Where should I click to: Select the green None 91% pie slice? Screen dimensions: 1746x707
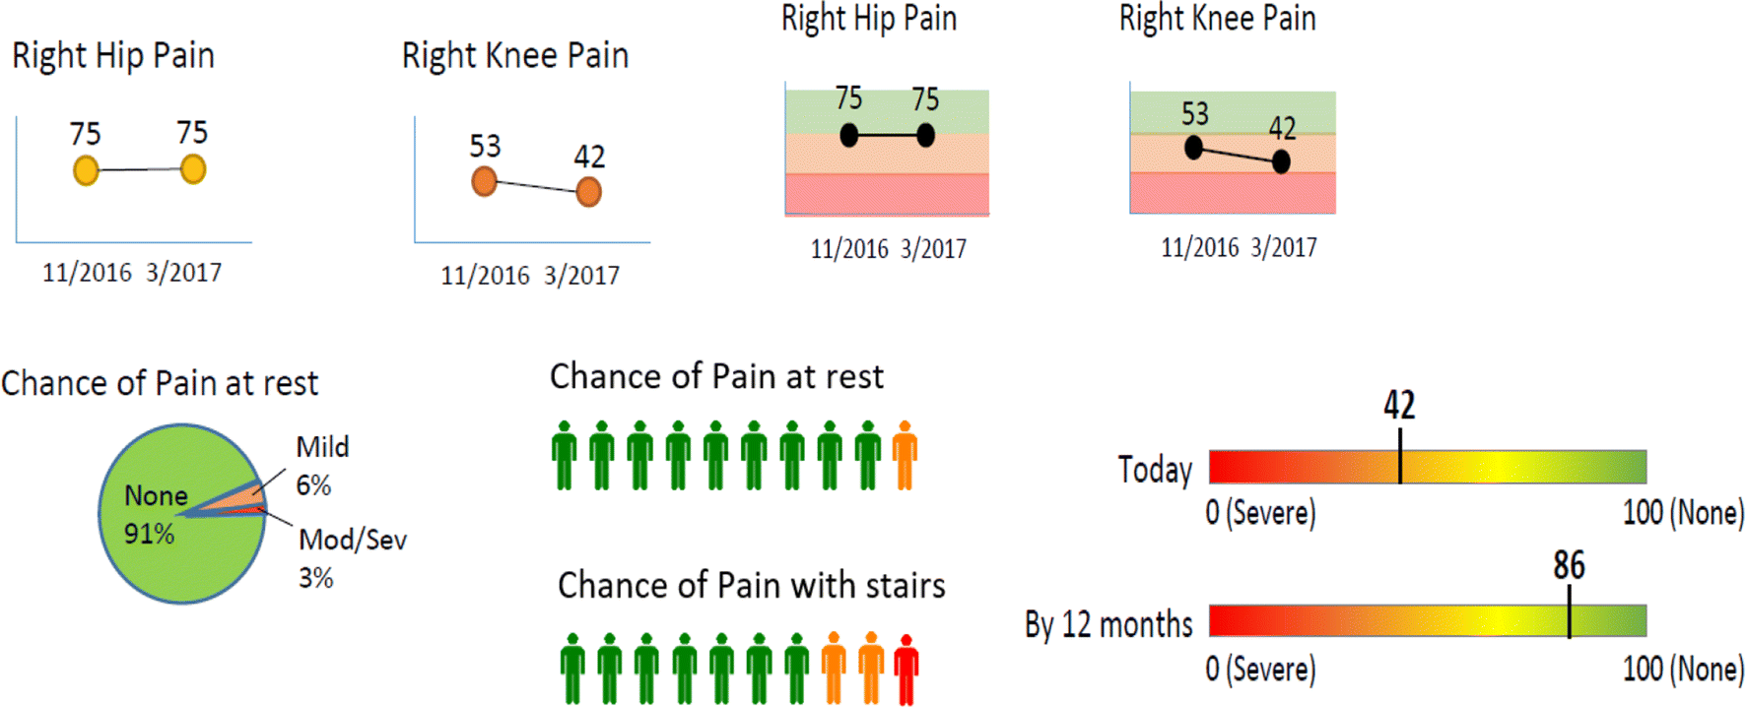click(x=168, y=551)
